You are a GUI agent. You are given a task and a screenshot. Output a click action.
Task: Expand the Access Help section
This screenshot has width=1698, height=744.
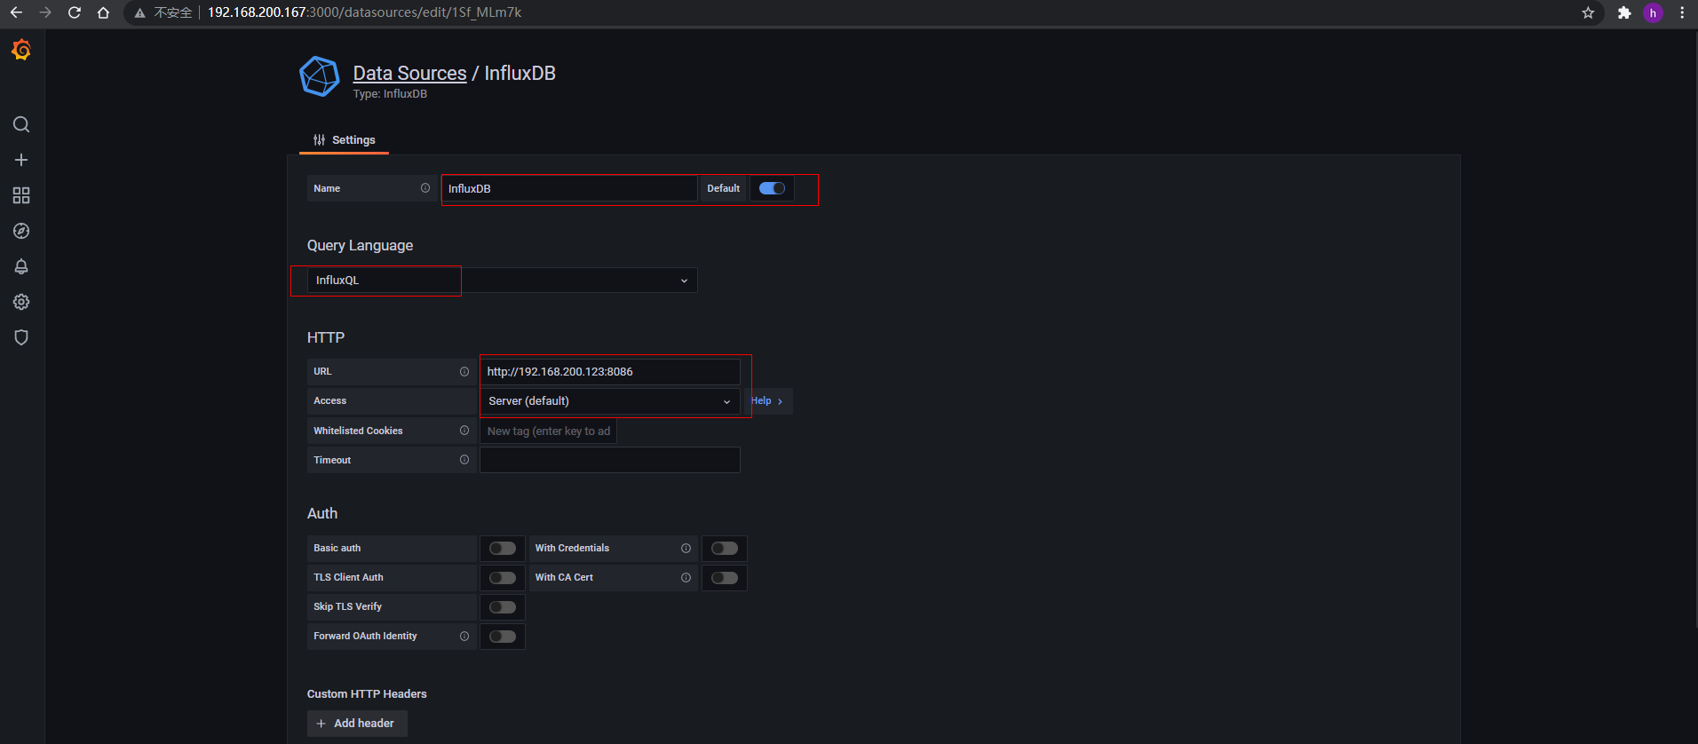(768, 401)
